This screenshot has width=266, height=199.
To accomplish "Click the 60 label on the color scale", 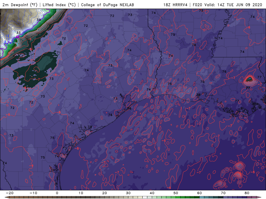I will (x=199, y=193).
